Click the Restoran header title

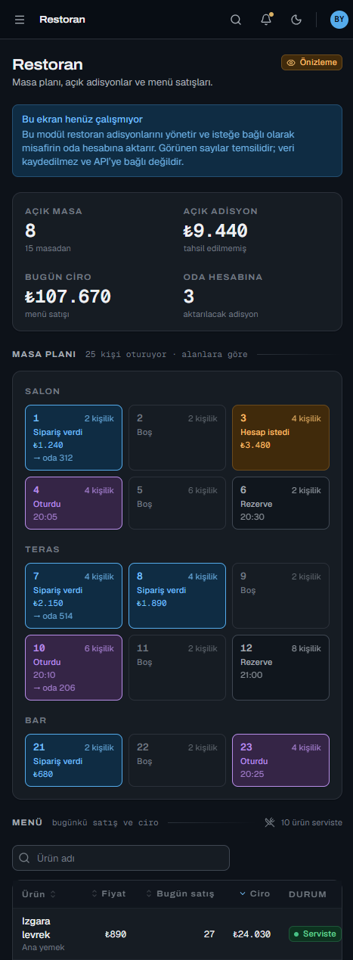(x=62, y=20)
